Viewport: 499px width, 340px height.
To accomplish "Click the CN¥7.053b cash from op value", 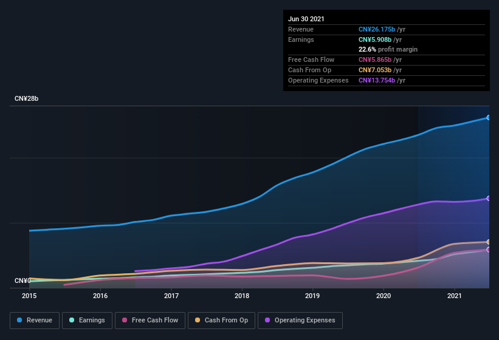I will 375,70.
